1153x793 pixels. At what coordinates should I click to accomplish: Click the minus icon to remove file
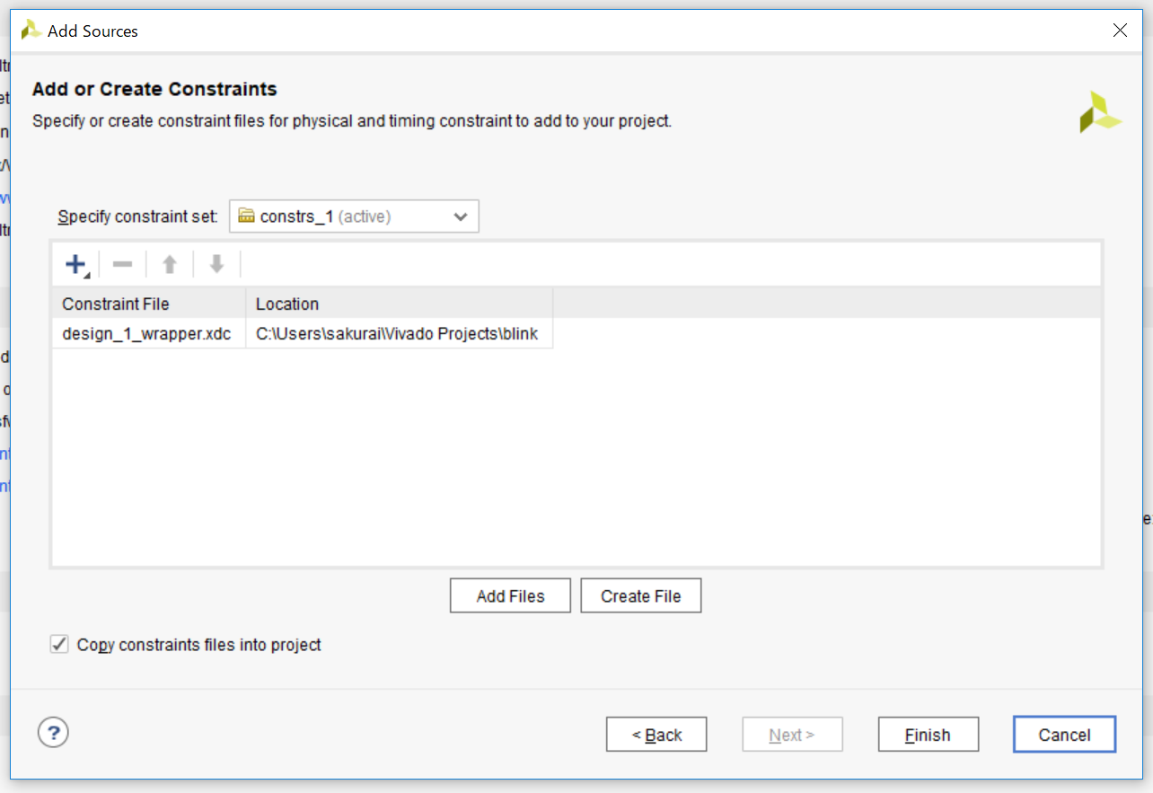(x=123, y=264)
